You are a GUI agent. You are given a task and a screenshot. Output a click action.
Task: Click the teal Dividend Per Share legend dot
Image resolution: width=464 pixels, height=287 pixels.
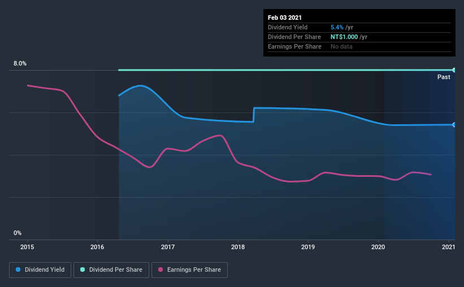pyautogui.click(x=83, y=269)
